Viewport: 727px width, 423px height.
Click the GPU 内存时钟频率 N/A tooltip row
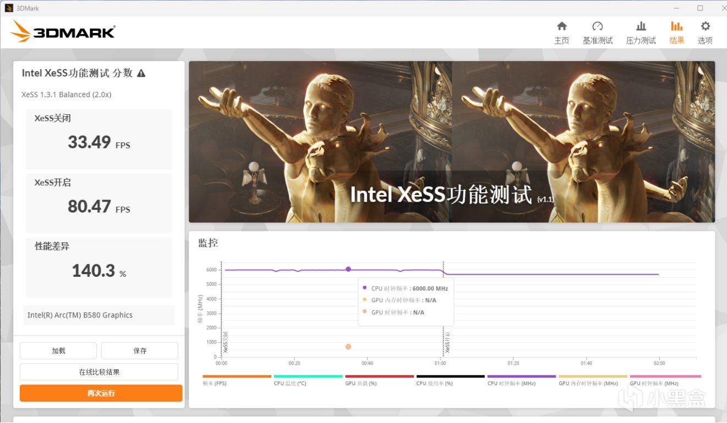point(400,300)
